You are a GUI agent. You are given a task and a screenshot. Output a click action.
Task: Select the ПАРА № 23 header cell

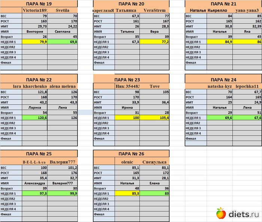(x=131, y=79)
